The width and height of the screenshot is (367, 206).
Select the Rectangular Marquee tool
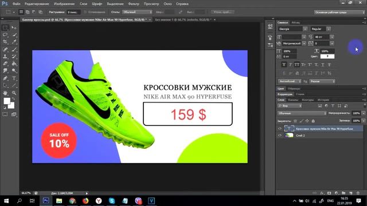5,28
